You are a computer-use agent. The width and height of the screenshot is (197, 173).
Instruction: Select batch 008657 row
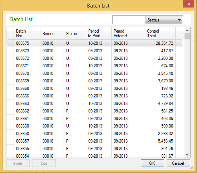(x=95, y=141)
